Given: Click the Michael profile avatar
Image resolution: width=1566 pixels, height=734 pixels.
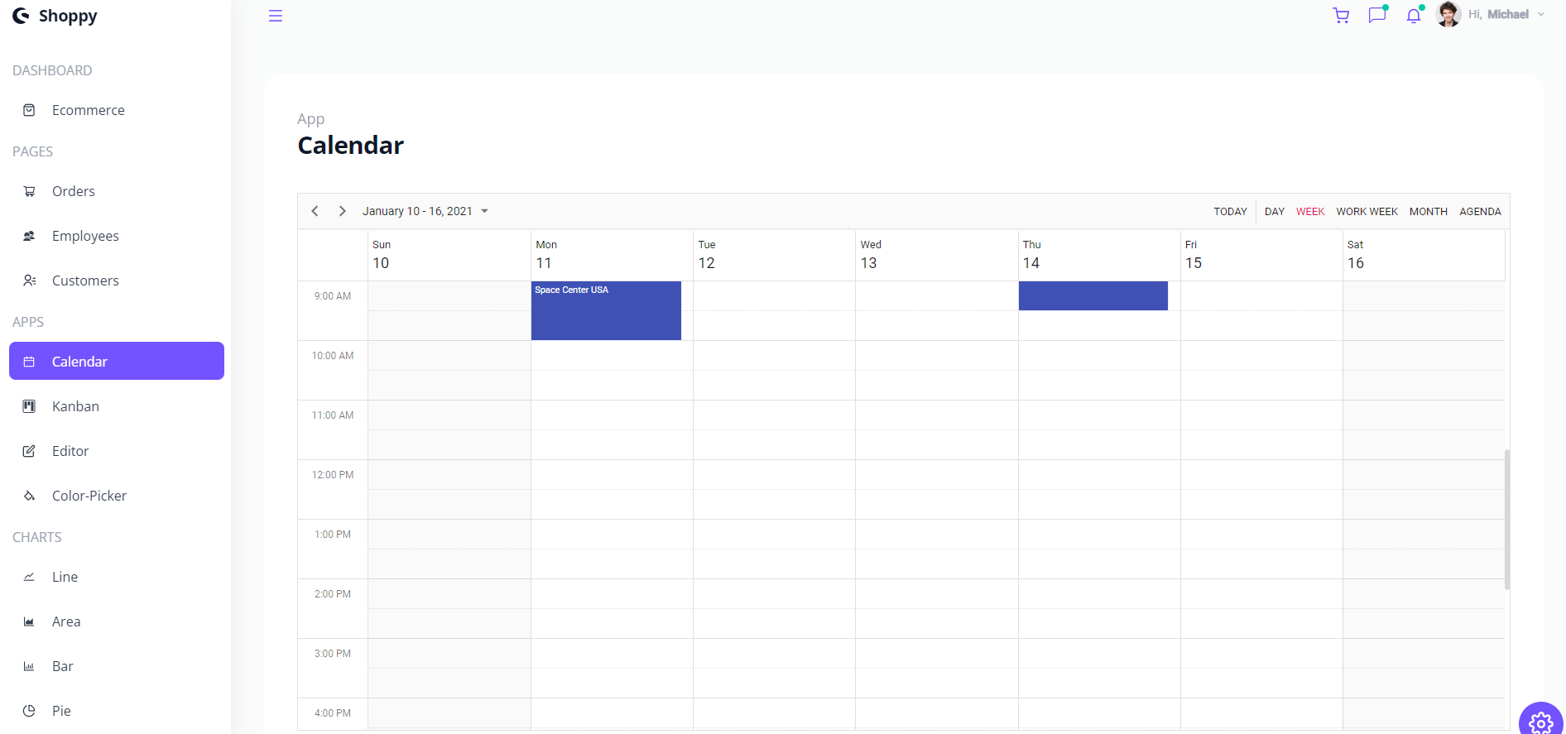Looking at the screenshot, I should click(x=1448, y=14).
